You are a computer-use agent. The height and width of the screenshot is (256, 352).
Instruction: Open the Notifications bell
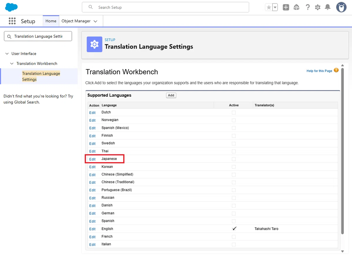click(x=328, y=7)
